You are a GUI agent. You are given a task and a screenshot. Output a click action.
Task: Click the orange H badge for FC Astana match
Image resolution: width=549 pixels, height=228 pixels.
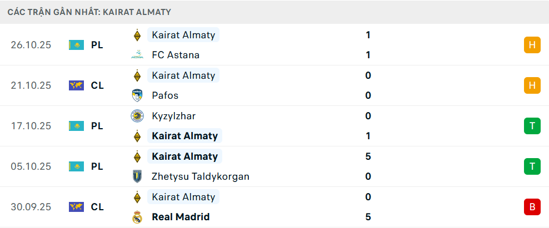coord(532,45)
